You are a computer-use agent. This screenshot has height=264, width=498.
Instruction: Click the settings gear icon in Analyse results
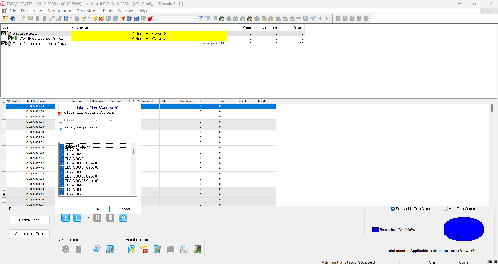(x=97, y=249)
